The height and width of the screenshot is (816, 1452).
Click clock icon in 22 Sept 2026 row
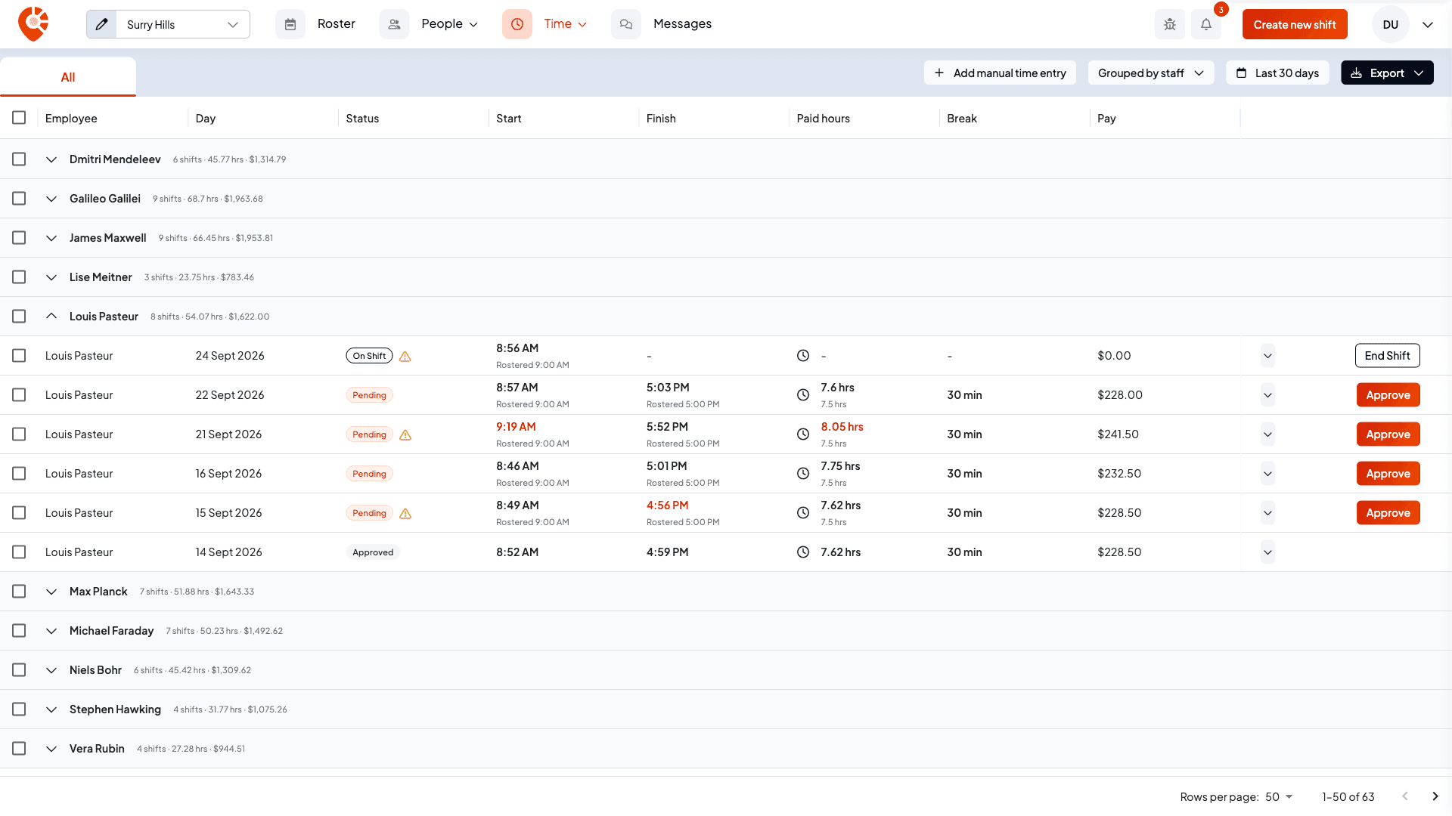pyautogui.click(x=803, y=395)
